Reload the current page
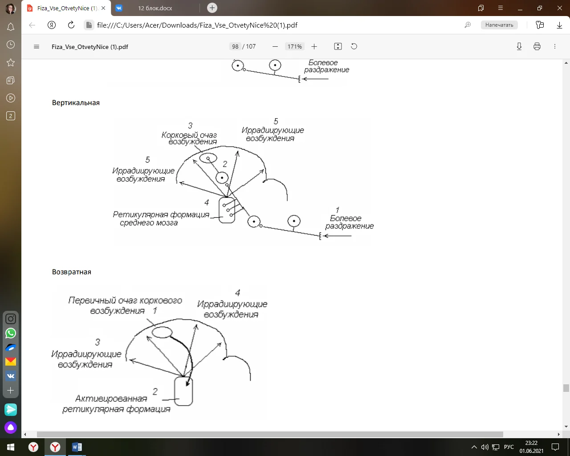This screenshot has width=570, height=456. (x=71, y=25)
